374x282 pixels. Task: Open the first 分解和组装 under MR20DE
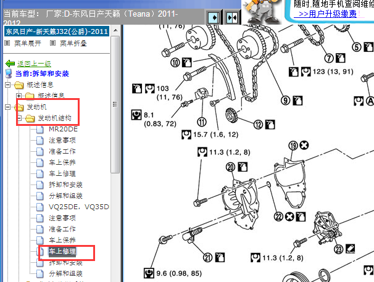tap(65, 196)
